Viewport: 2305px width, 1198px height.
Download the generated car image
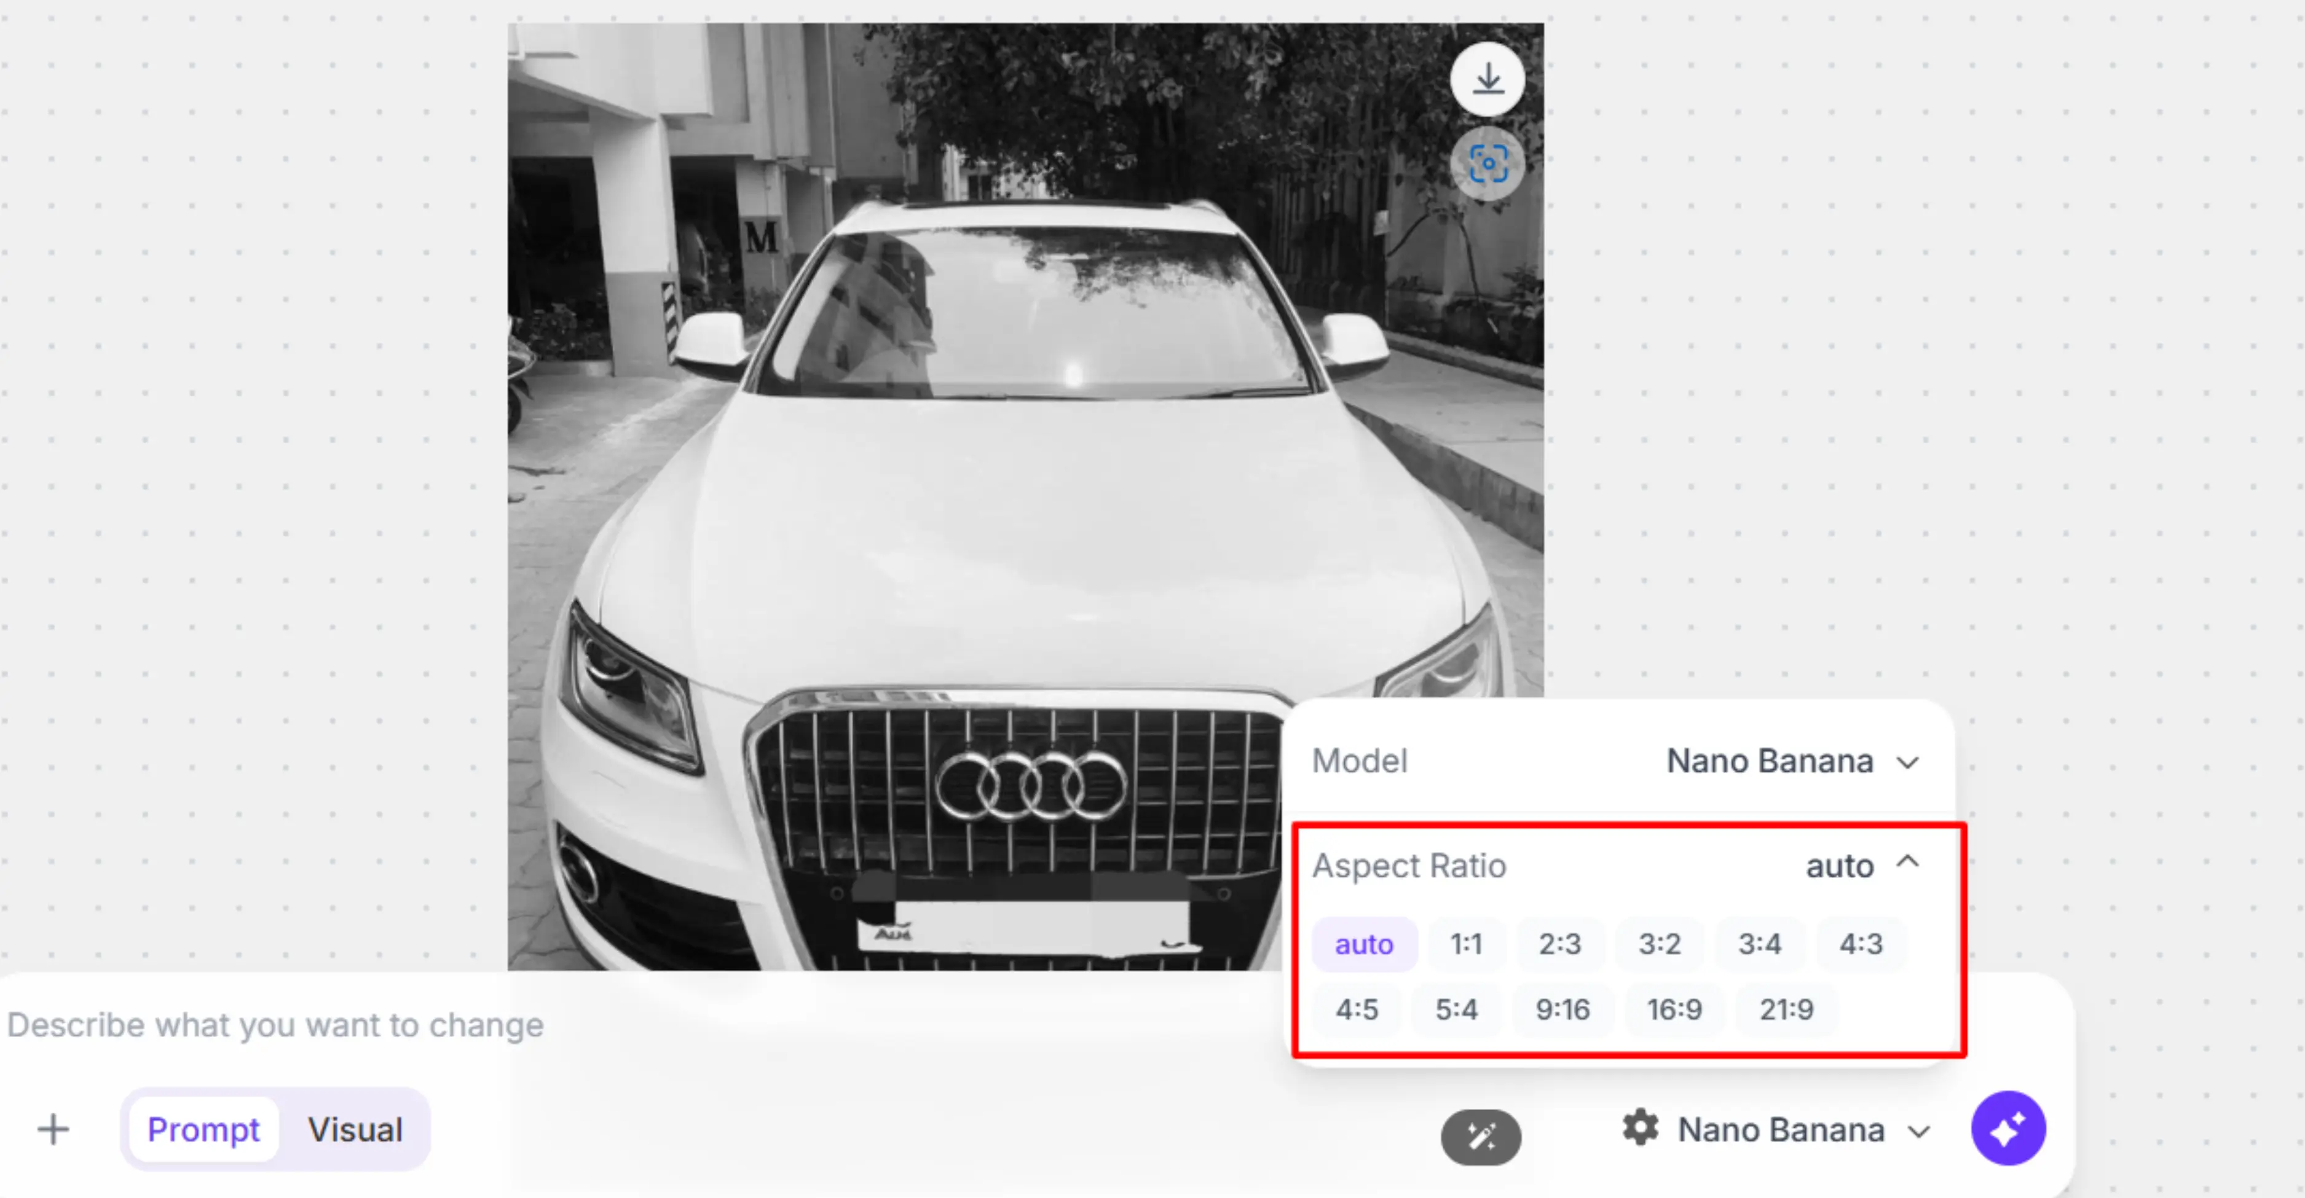(1487, 79)
